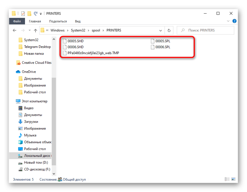The height and width of the screenshot is (192, 247).
Task: Click folder icon in title bar
Action: pyautogui.click(x=14, y=14)
